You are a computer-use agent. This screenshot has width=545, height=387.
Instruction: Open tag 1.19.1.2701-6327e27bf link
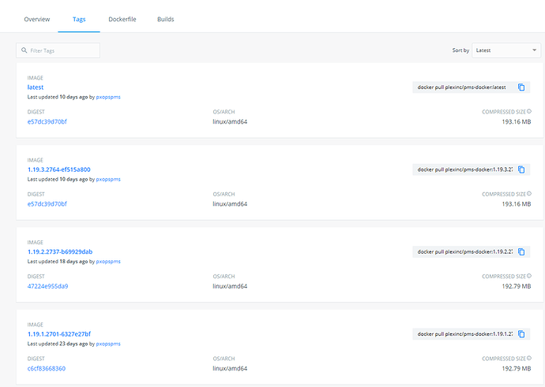pyautogui.click(x=58, y=333)
